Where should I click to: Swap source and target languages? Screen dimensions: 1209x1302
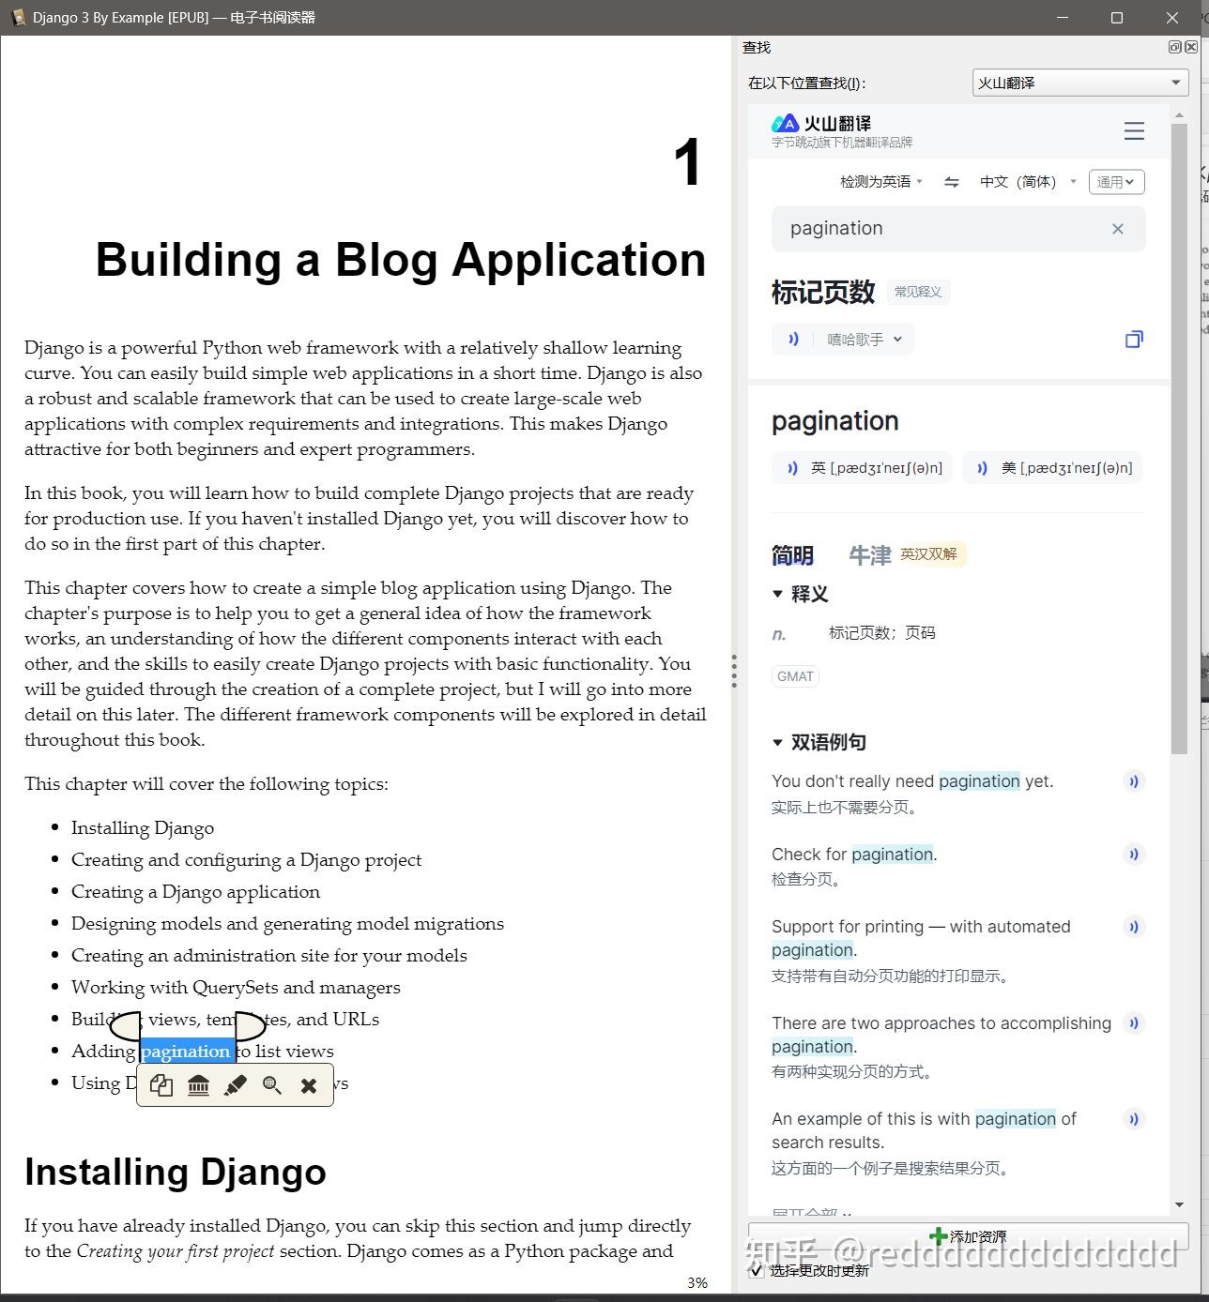tap(952, 182)
